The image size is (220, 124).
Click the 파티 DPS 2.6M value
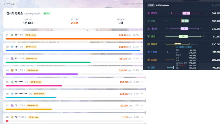75,23
